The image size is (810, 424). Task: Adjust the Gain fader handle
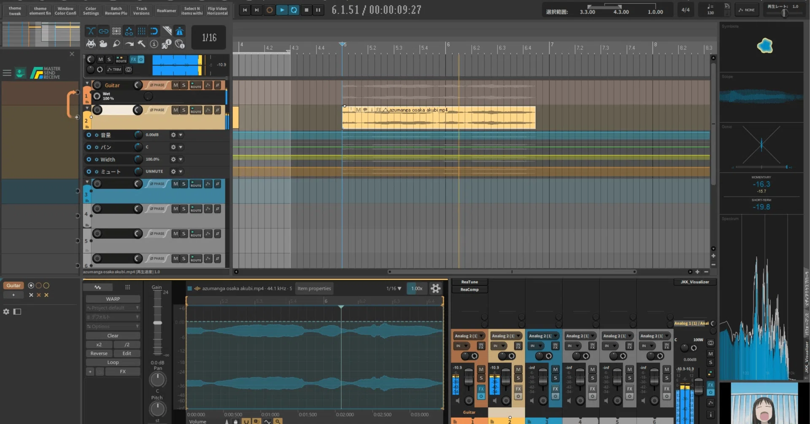(x=157, y=323)
